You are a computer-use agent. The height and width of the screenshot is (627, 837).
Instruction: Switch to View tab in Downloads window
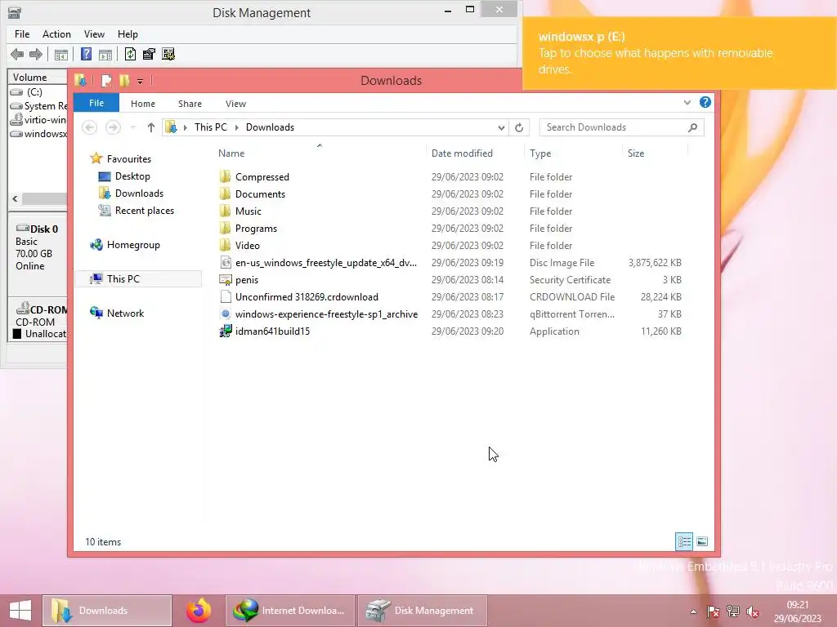pyautogui.click(x=235, y=104)
